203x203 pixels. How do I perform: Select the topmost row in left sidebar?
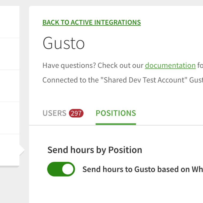pos(10,22)
